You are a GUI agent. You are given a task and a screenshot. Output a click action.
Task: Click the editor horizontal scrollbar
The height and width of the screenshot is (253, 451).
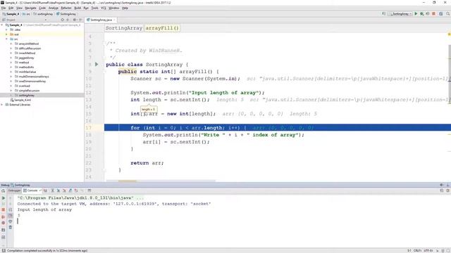(x=161, y=181)
